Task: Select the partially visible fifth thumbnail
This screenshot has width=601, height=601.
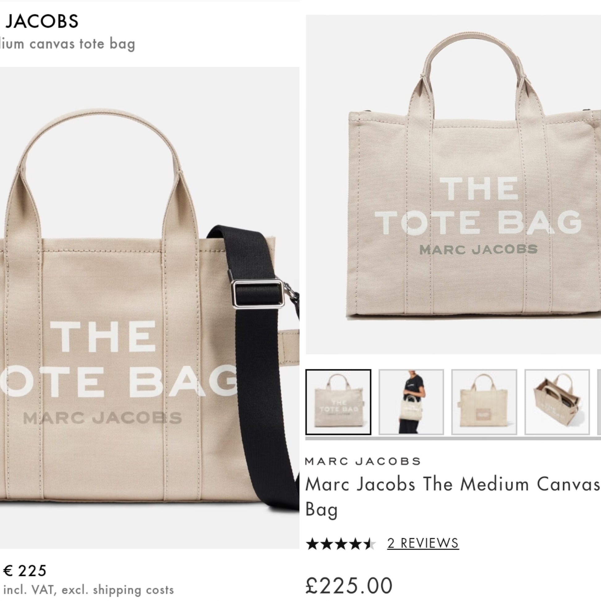Action: pos(599,402)
